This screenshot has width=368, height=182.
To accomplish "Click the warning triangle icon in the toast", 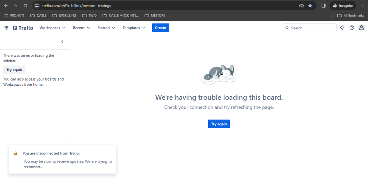I will [15, 153].
